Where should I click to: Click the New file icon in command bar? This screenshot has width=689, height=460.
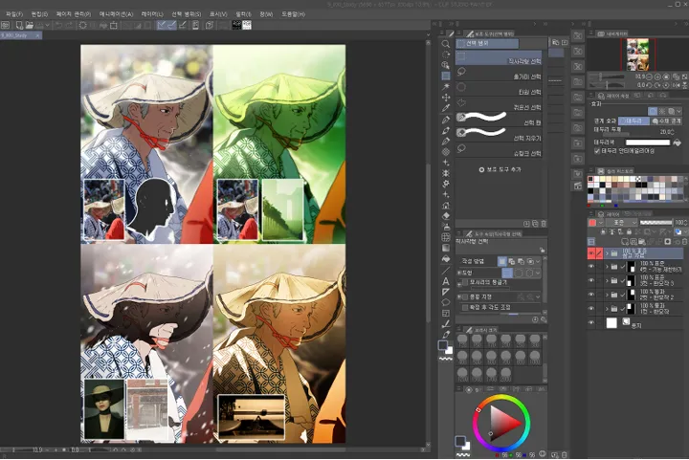[x=19, y=26]
